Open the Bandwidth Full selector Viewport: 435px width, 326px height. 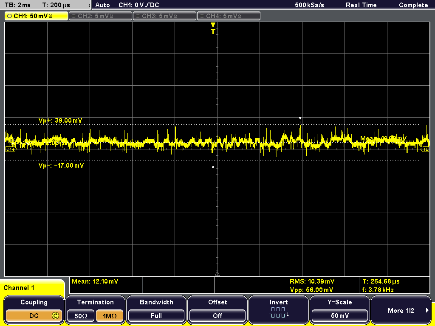click(156, 315)
